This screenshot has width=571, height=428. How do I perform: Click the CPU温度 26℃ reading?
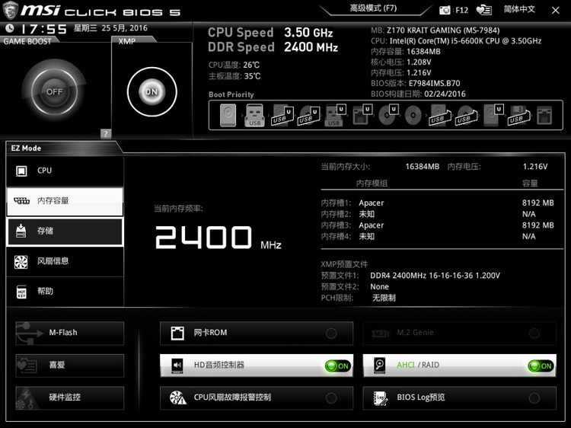(x=234, y=65)
